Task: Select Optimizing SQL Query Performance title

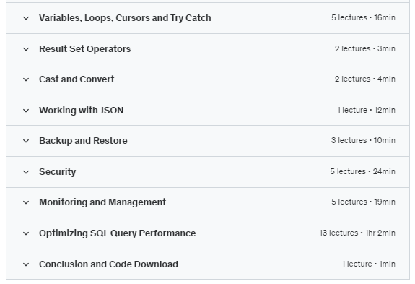Action: 117,233
